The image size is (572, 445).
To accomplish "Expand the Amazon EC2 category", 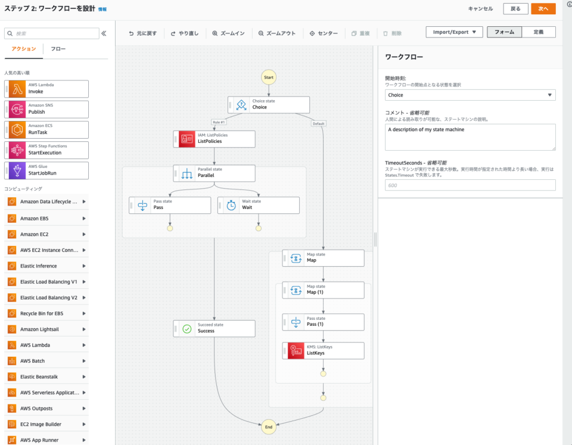I will [x=46, y=234].
